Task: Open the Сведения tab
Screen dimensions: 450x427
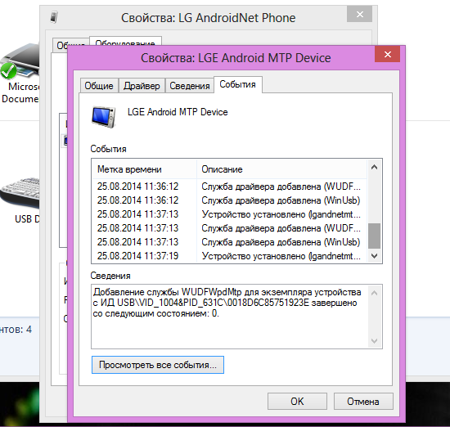Action: [x=190, y=86]
